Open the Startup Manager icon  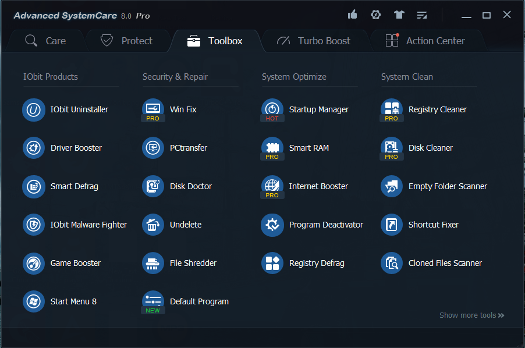coord(272,110)
